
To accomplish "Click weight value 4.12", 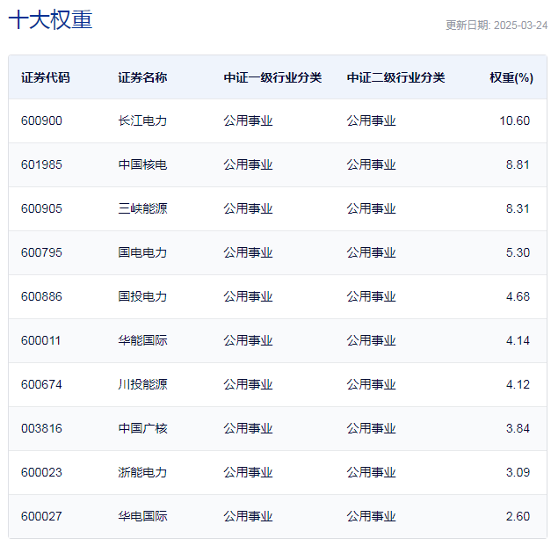I will [518, 384].
